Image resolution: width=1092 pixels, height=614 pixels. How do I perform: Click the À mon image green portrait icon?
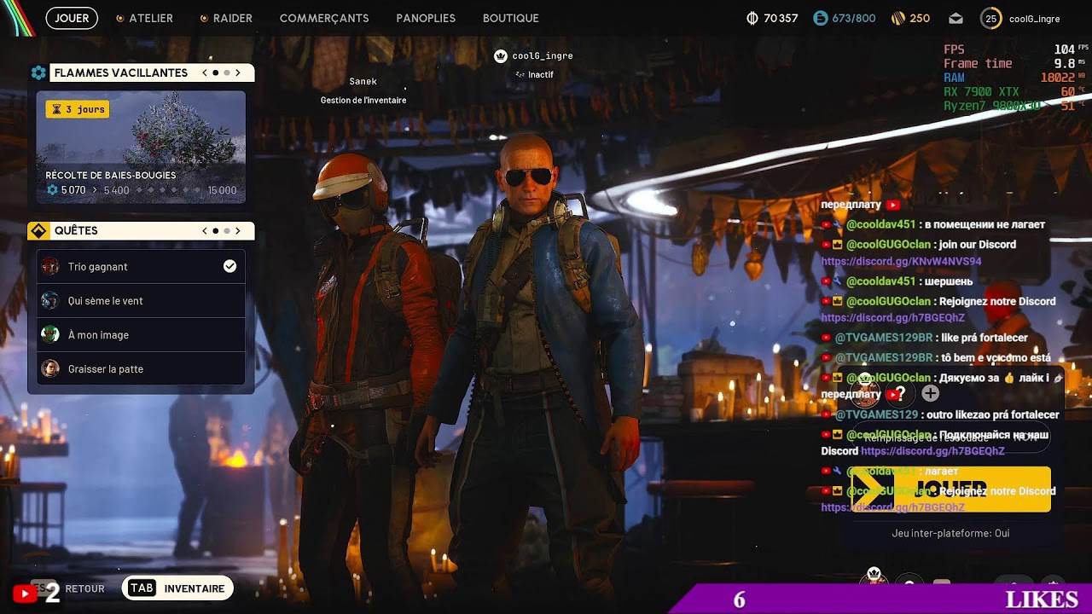pos(50,334)
